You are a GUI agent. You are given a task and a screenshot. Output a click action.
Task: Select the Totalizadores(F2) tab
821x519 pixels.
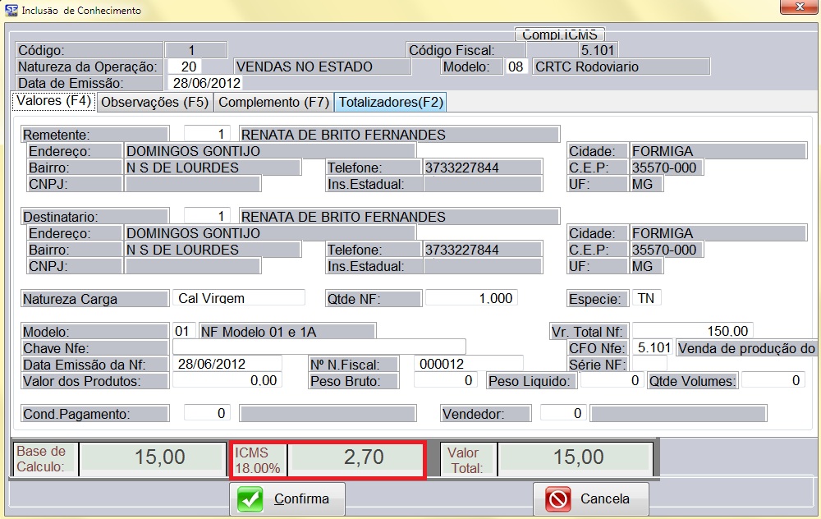[x=391, y=102]
